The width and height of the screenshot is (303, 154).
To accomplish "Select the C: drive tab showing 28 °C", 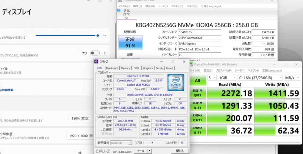I will click(127, 14).
